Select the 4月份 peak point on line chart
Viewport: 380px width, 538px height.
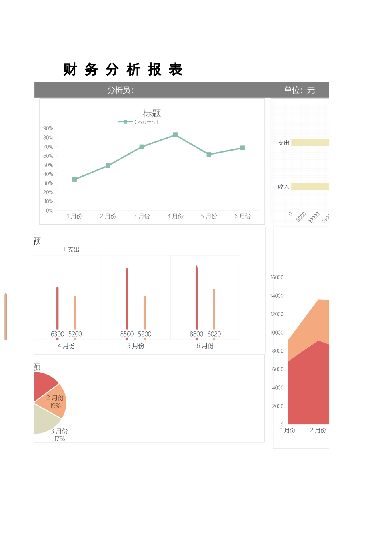point(175,135)
